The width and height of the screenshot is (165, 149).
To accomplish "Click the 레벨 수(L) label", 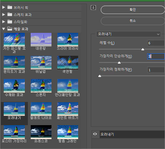I will (107, 43).
